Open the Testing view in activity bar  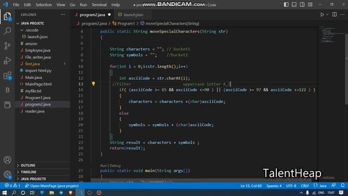[7, 105]
